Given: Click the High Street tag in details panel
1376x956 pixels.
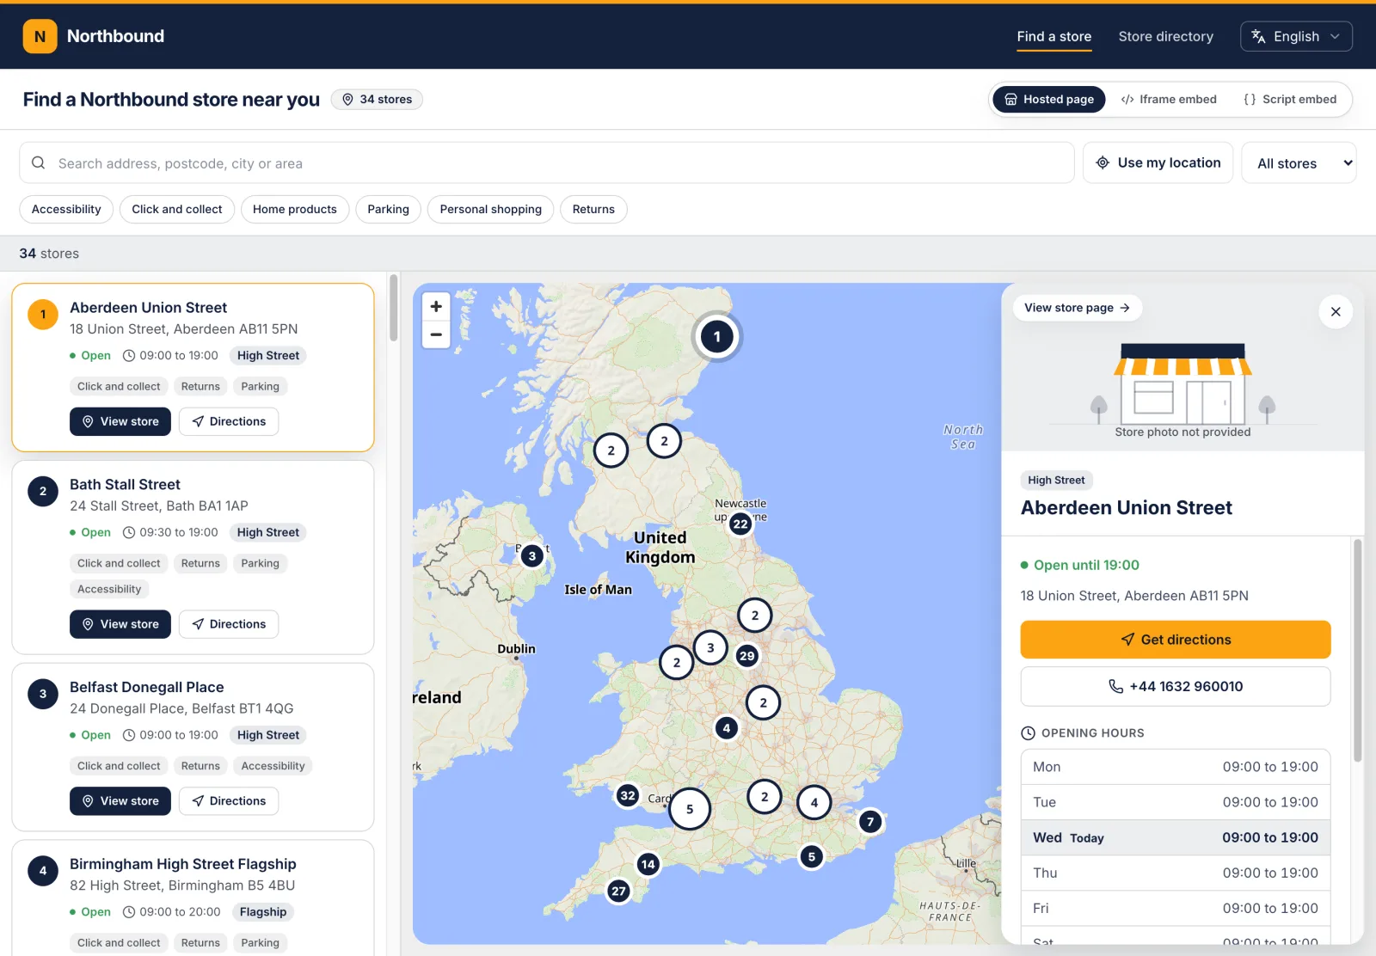Looking at the screenshot, I should (1056, 481).
